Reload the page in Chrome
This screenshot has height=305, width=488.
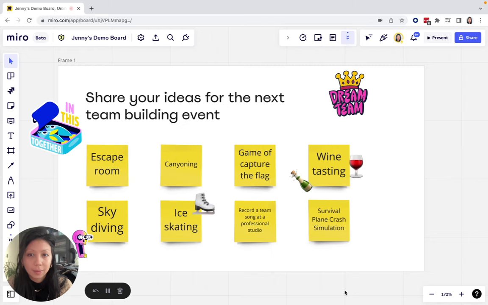click(29, 20)
